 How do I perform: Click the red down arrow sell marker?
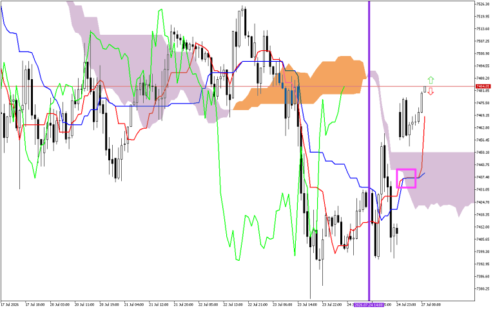pyautogui.click(x=431, y=92)
